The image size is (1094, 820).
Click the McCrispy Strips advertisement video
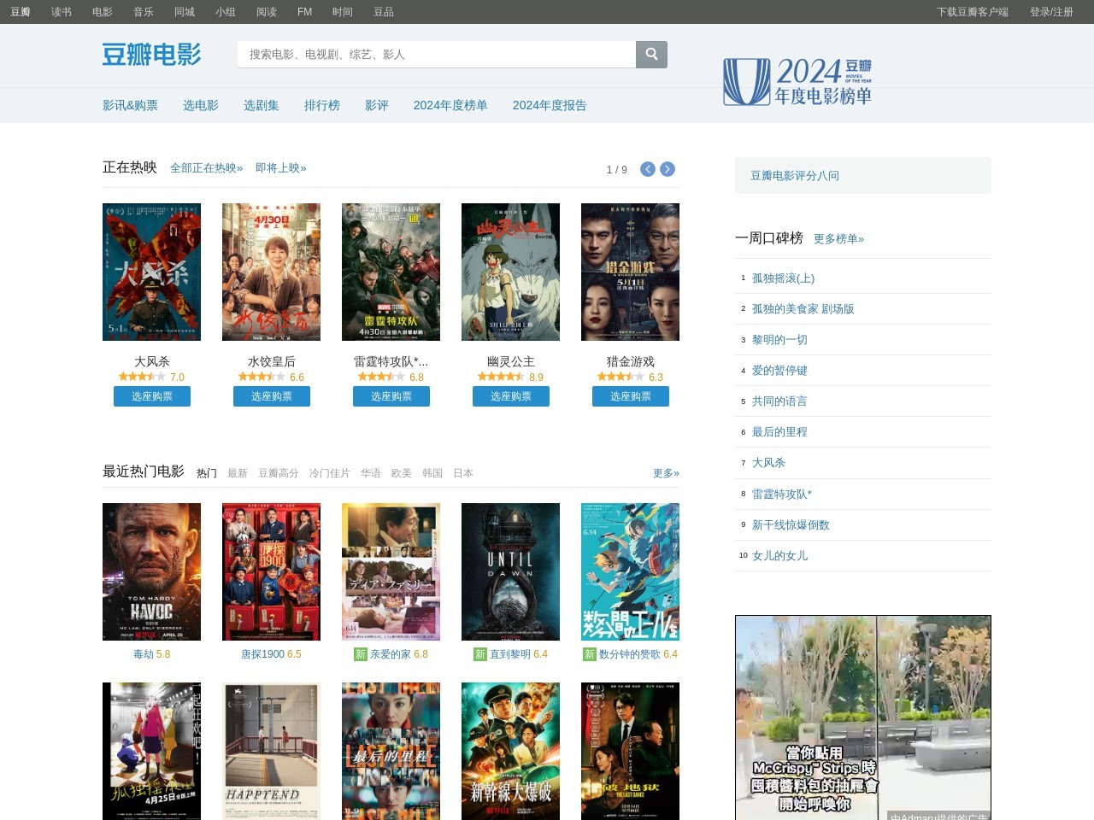point(863,717)
